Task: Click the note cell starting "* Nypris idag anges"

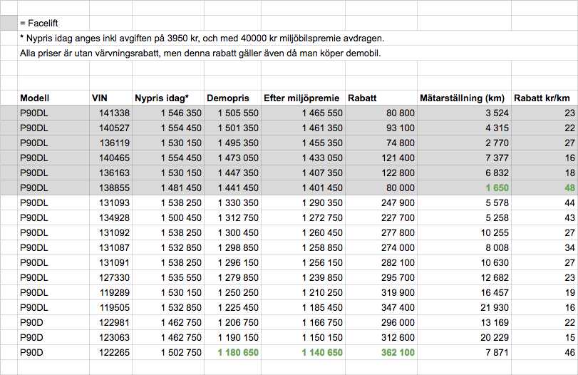Action: pos(207,38)
